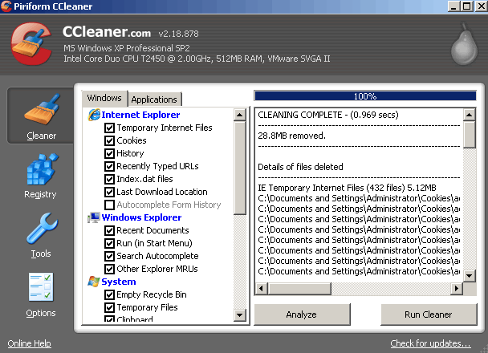Click checklist scrollbar up arrow

[239, 115]
